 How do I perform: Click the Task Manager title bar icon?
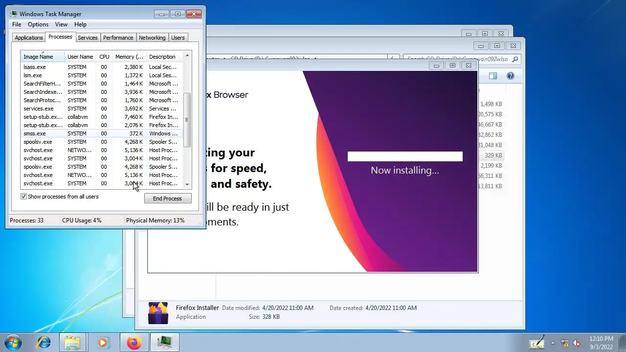[x=13, y=14]
